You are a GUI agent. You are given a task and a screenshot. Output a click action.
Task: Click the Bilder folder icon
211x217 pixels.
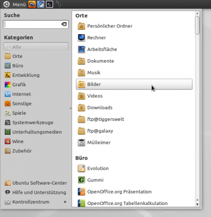(81, 84)
